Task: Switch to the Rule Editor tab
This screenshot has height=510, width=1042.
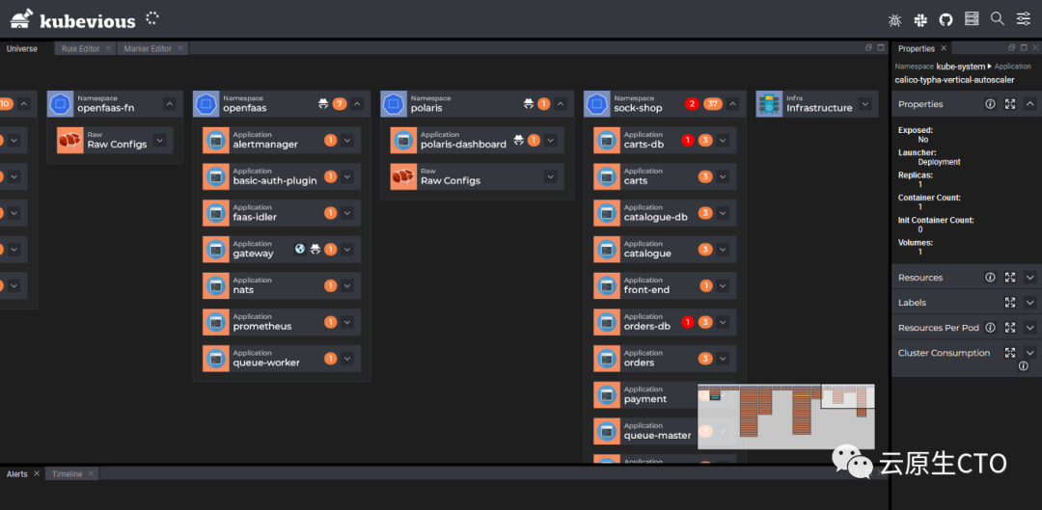Action: click(80, 48)
